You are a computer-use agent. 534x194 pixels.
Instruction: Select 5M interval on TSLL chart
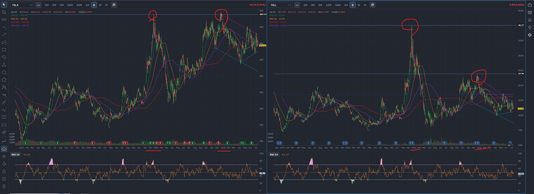(321, 5)
